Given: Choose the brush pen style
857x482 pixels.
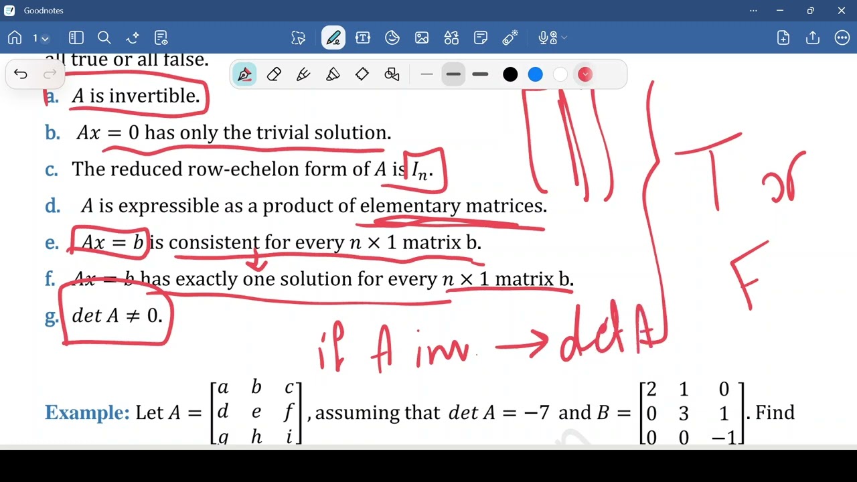Looking at the screenshot, I should click(303, 74).
